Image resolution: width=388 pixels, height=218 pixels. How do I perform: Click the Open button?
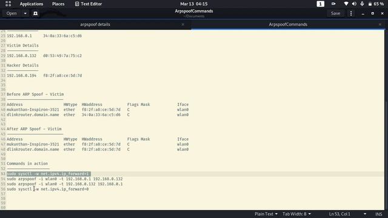12,13
